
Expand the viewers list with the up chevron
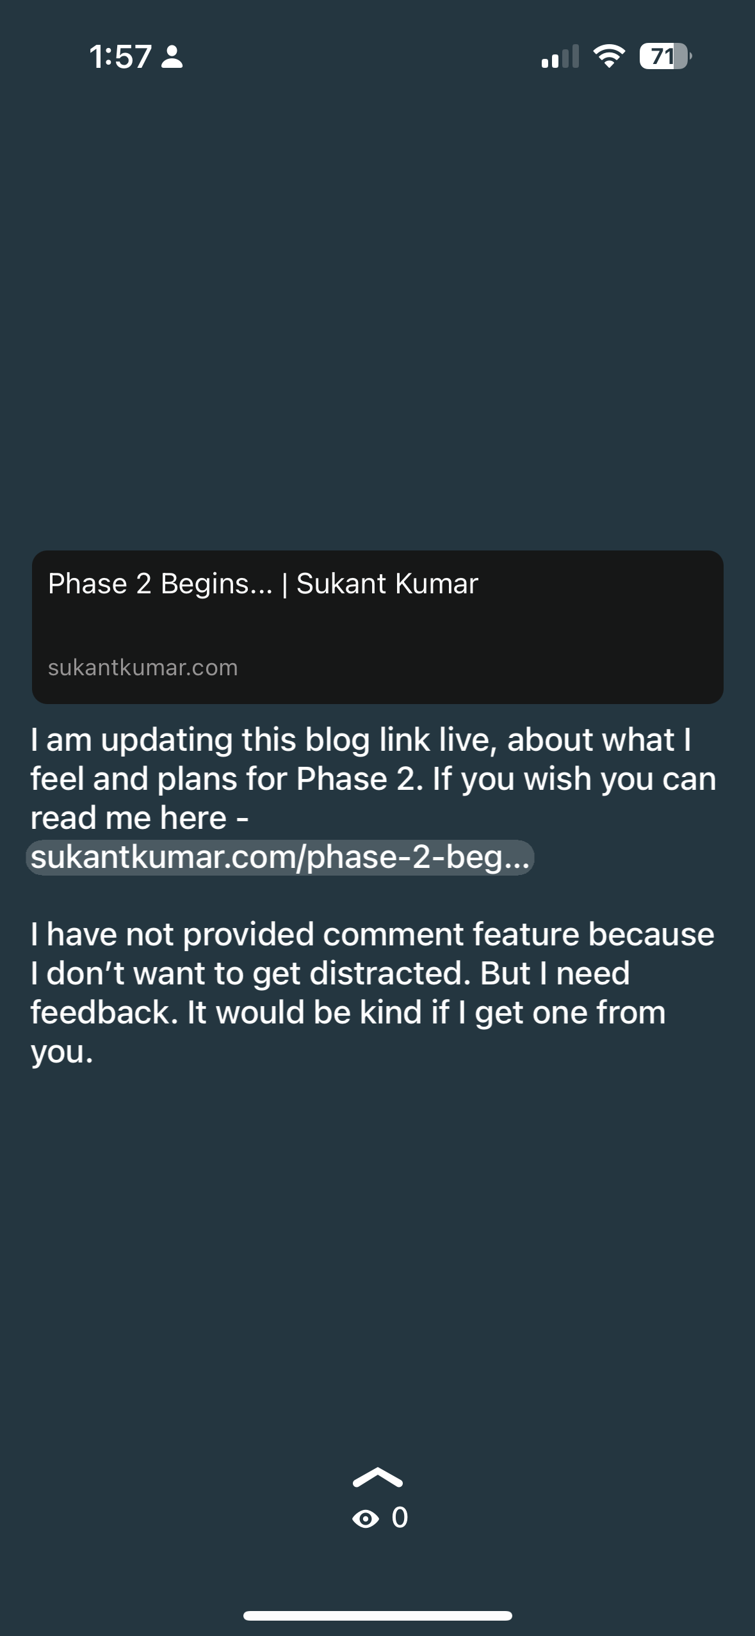coord(377,1477)
